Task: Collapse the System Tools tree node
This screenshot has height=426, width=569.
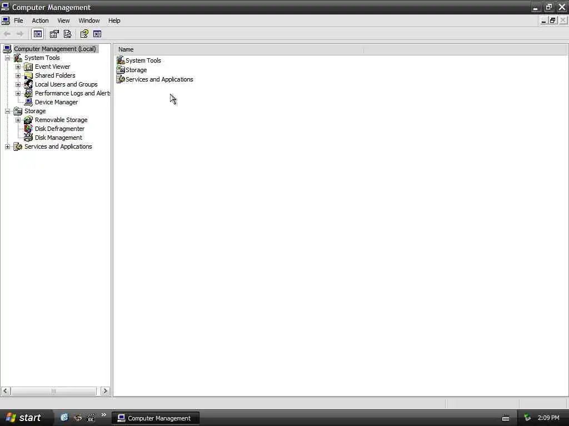Action: (7, 58)
